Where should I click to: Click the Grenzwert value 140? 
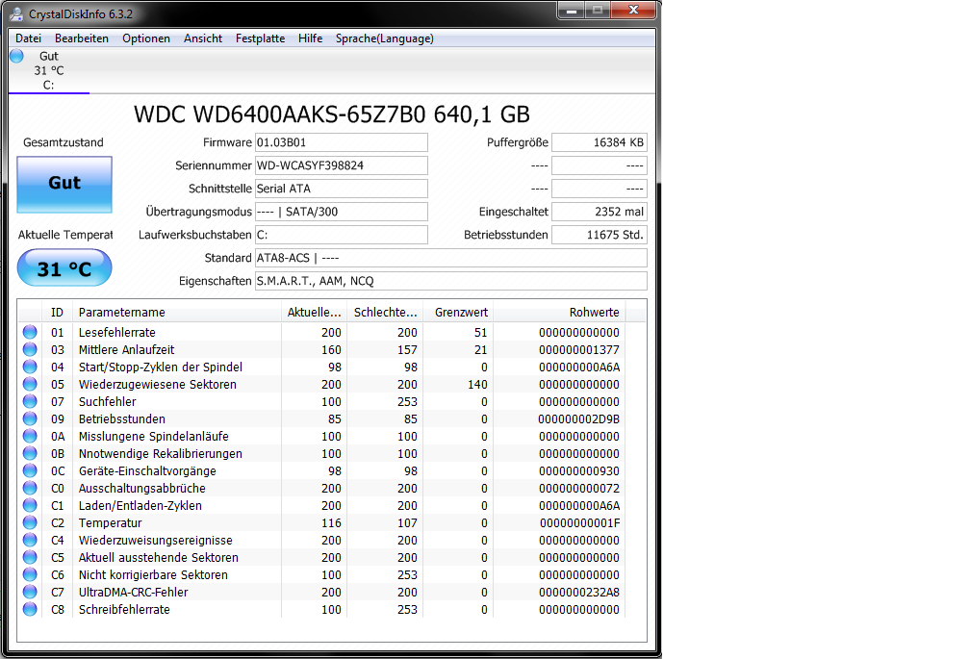(x=477, y=385)
